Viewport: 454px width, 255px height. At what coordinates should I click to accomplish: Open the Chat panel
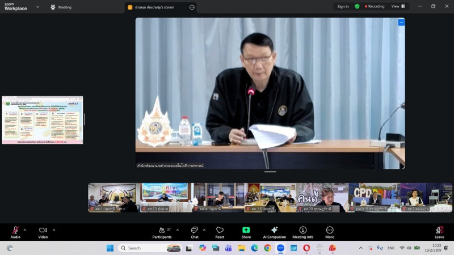[194, 231]
